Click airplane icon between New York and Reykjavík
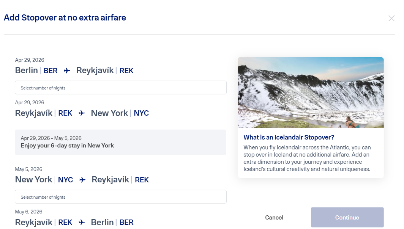The width and height of the screenshot is (404, 229). [x=82, y=180]
